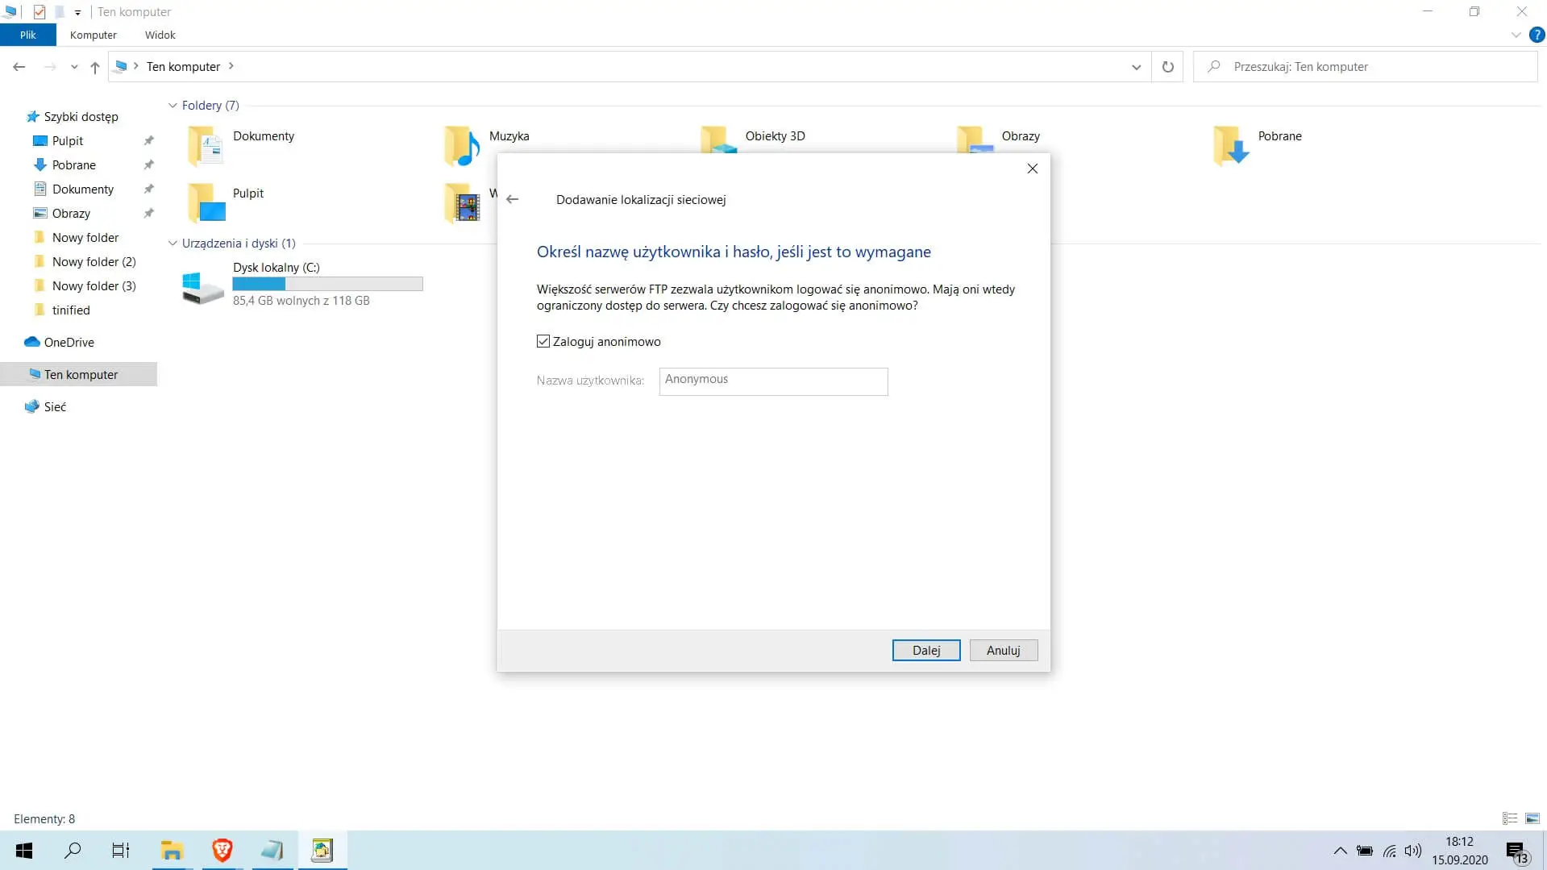
Task: Switch to details view in status bar
Action: 1510,818
